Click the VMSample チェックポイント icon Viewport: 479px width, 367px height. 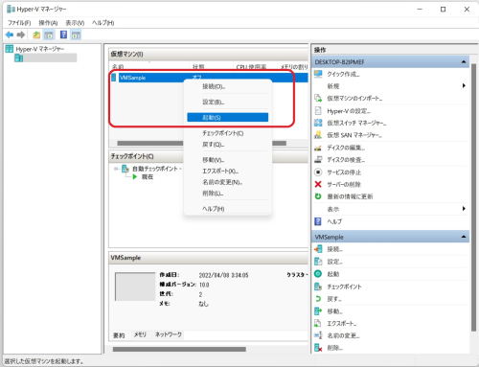pos(318,287)
